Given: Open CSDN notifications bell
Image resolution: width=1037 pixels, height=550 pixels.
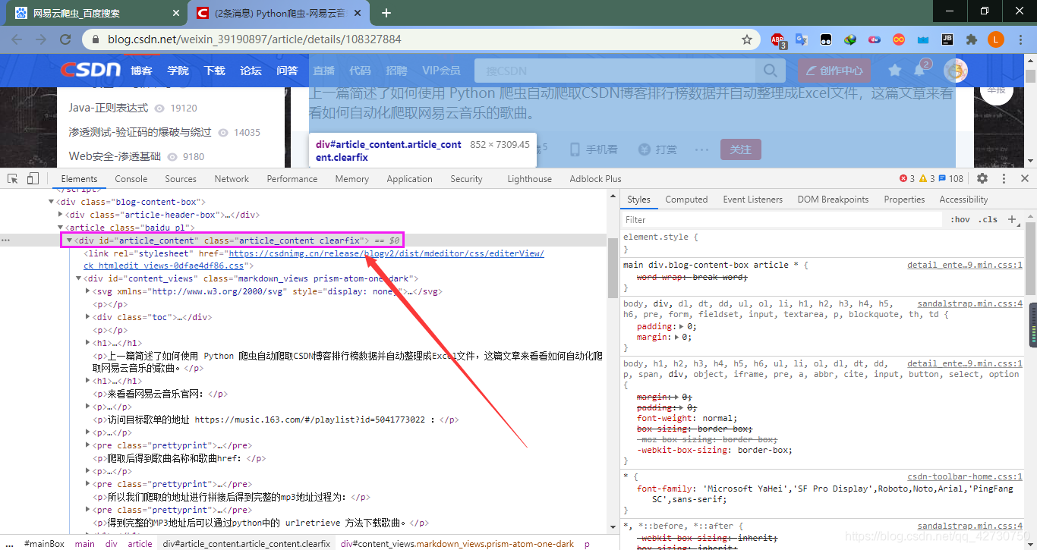Looking at the screenshot, I should (x=919, y=71).
